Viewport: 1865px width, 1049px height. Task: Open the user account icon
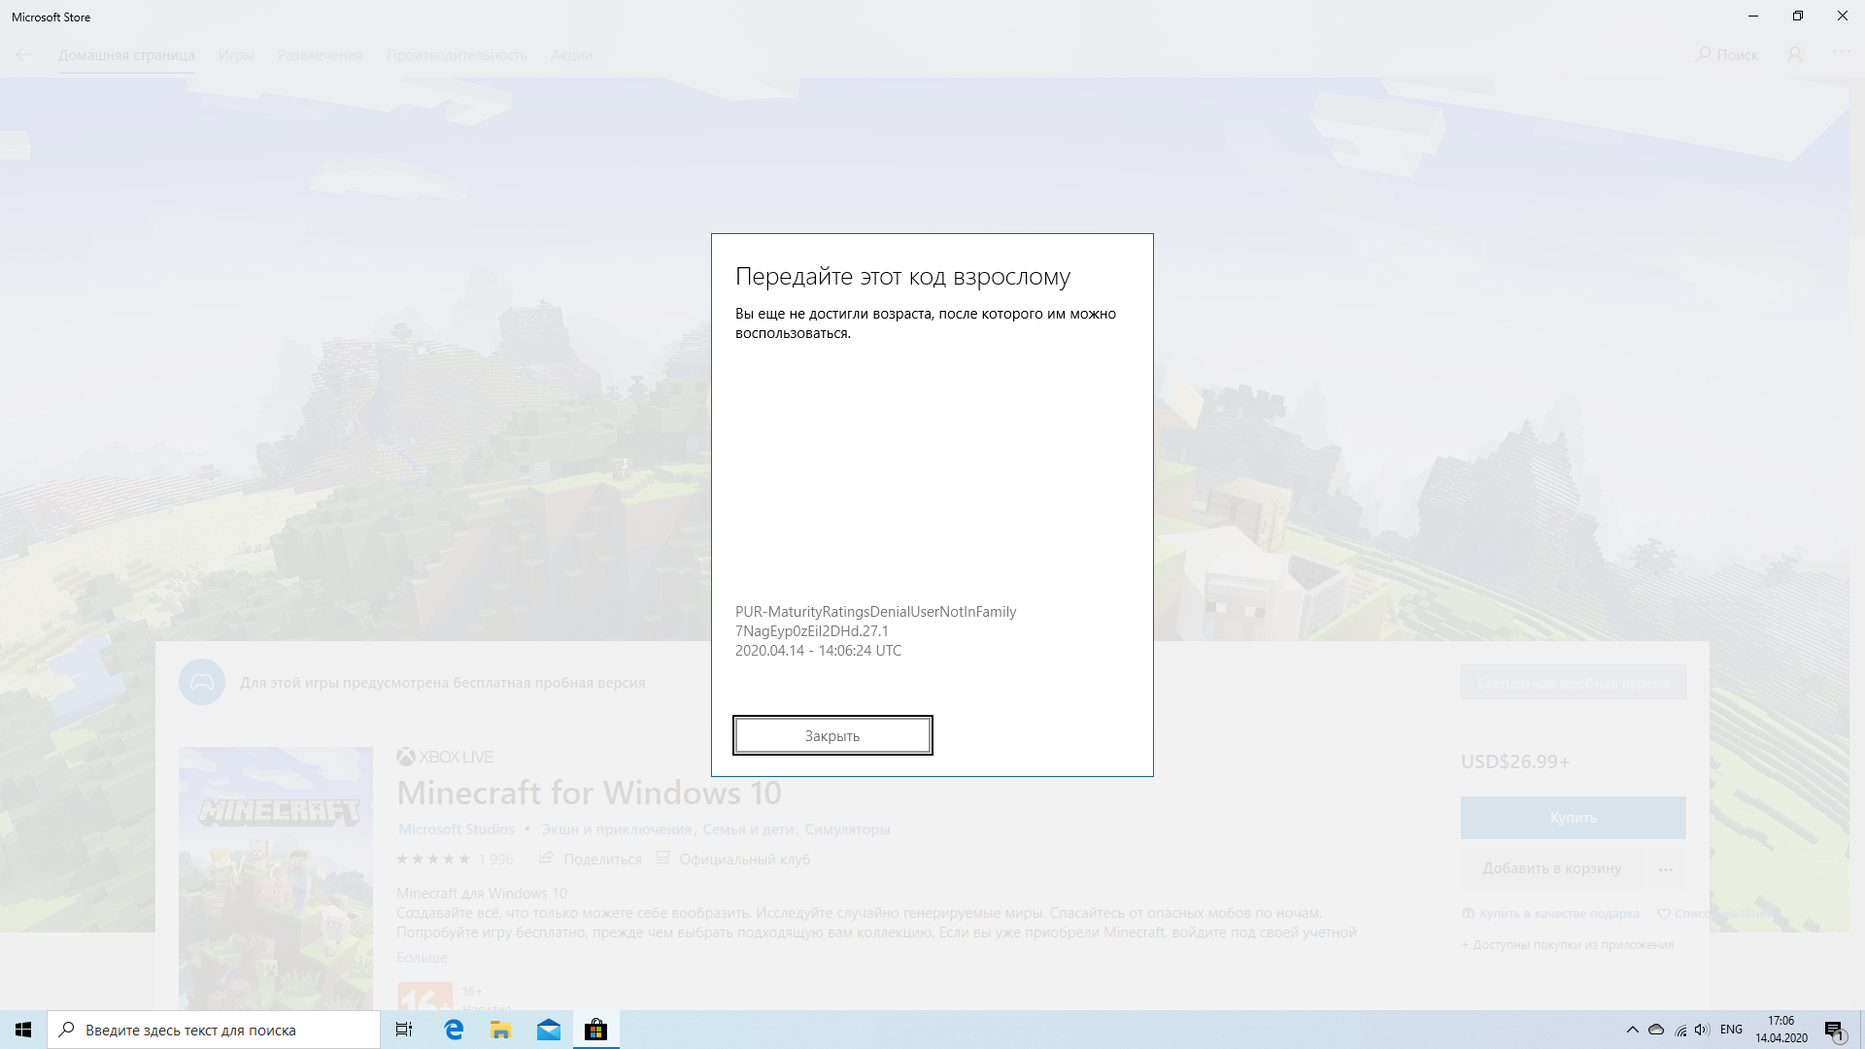[x=1795, y=54]
